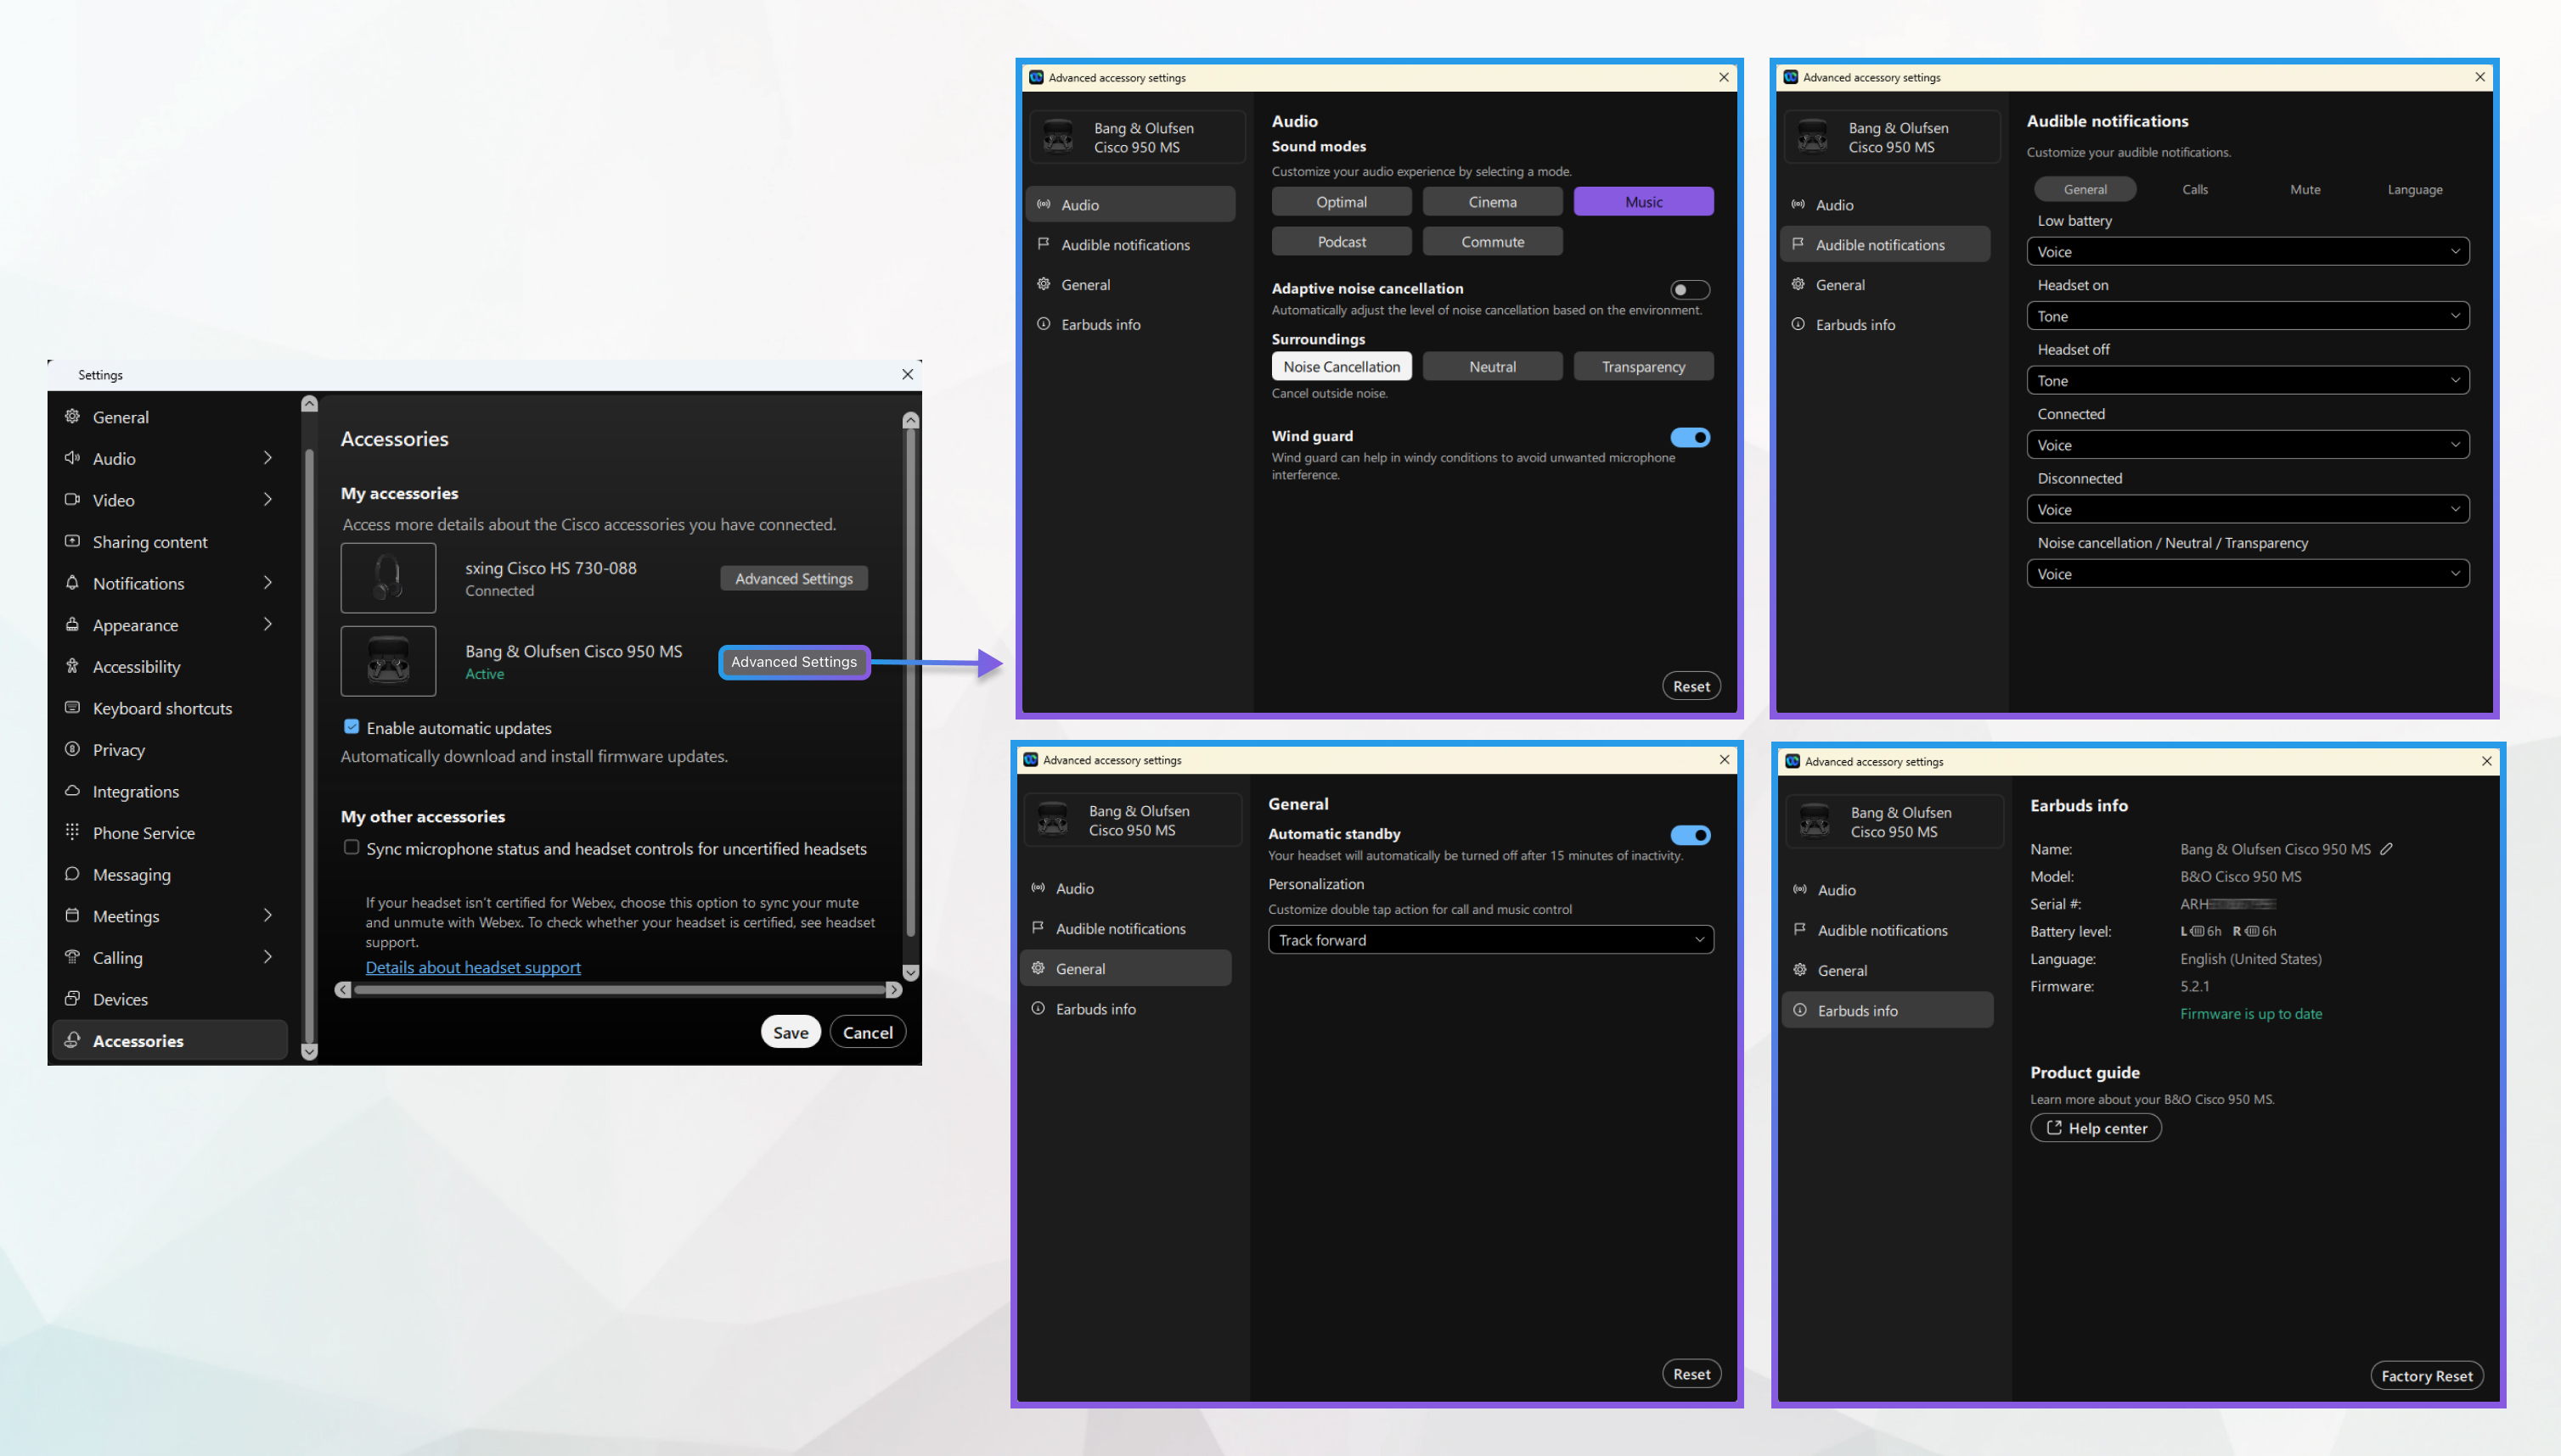Viewport: 2561px width, 1456px height.
Task: Select Noise Cancellation surroundings option
Action: pos(1342,366)
